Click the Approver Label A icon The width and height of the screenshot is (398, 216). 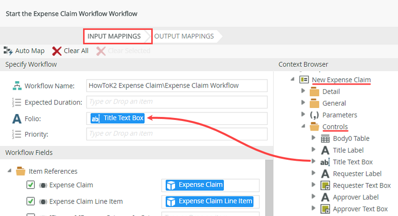[325, 197]
